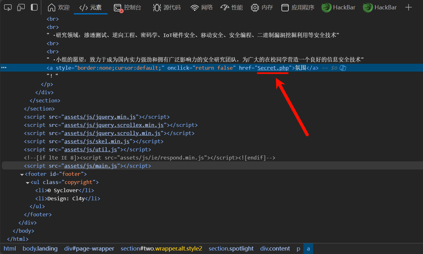The image size is (423, 254).
Task: Click the footer id="footer" attribute value
Action: (72, 174)
